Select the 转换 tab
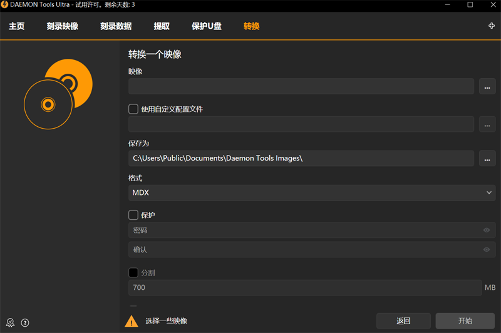This screenshot has height=333, width=501. coord(252,26)
